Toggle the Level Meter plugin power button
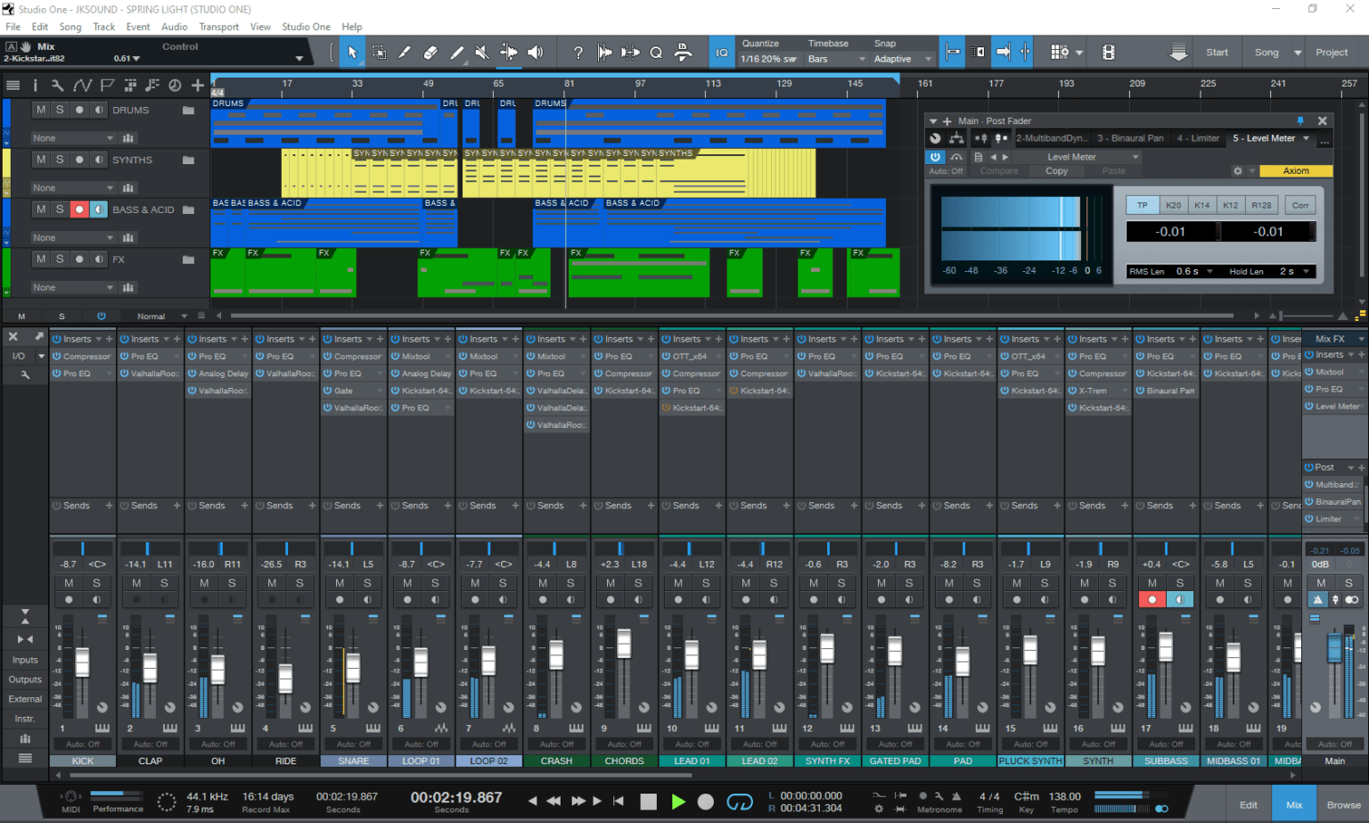This screenshot has height=823, width=1369. 935,157
